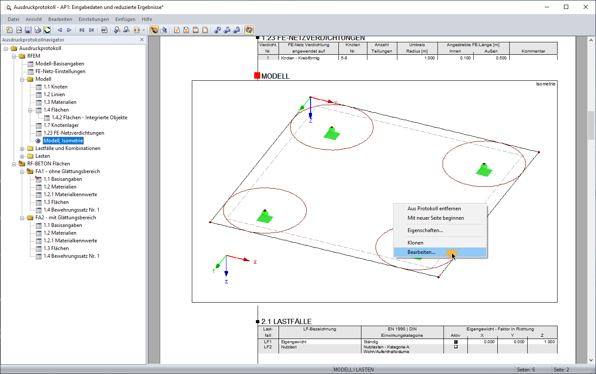Activate the pointer selection tool icon
The image size is (596, 374).
164,30
